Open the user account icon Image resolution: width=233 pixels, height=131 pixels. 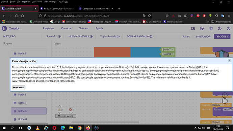[229, 28]
